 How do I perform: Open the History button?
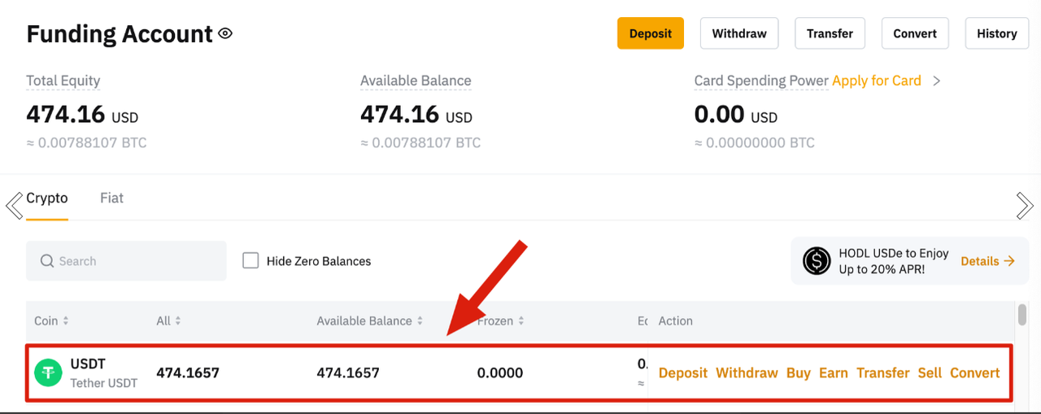[x=997, y=33]
